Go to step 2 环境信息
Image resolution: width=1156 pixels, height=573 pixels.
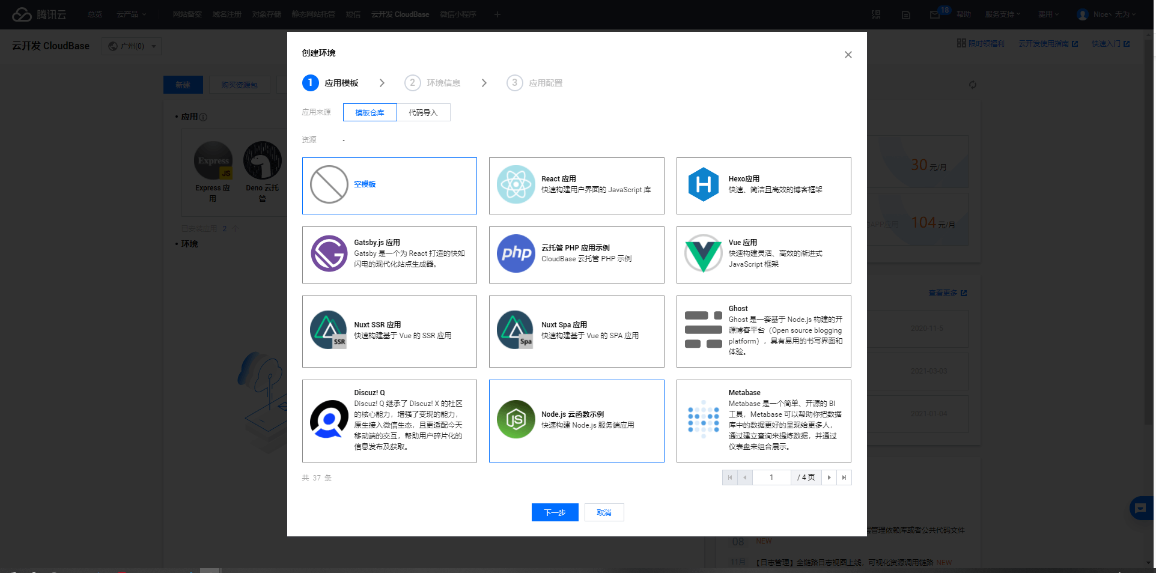tap(433, 83)
